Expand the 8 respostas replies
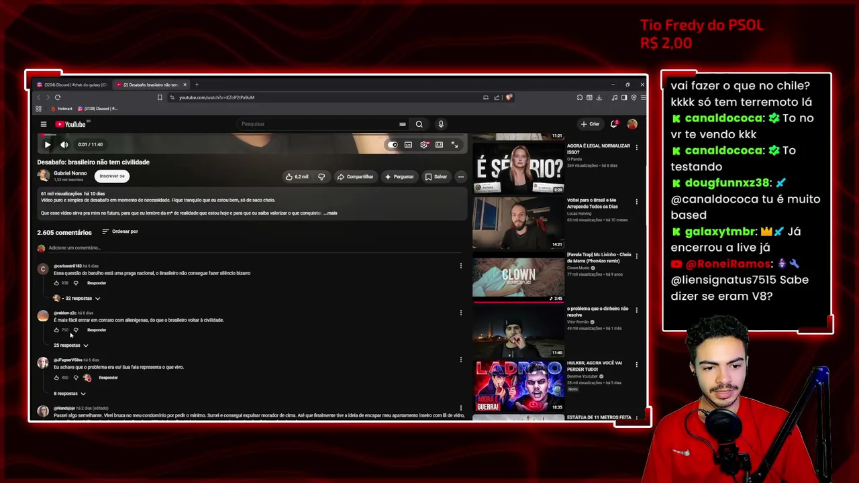Viewport: 859px width, 483px height. click(x=69, y=394)
